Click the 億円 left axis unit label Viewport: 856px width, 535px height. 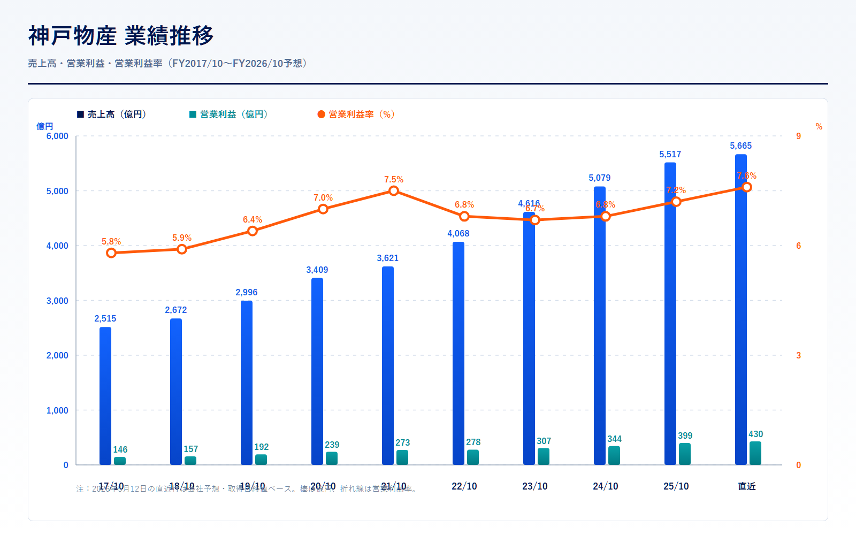pyautogui.click(x=45, y=126)
